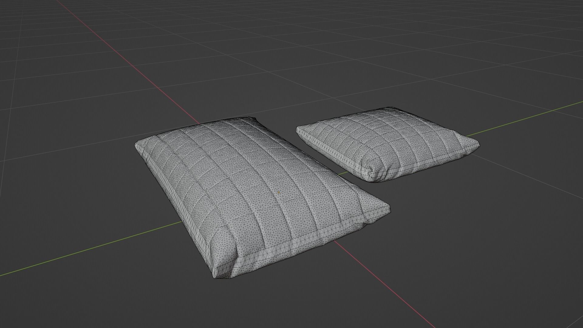This screenshot has width=583, height=328.
Task: Click the orange origin dot on large pillow
Action: tap(279, 192)
